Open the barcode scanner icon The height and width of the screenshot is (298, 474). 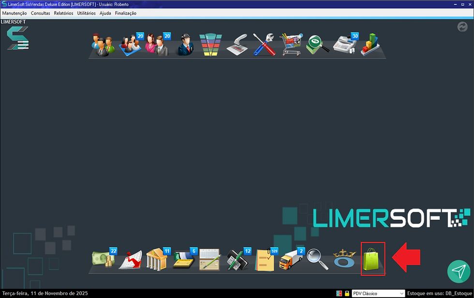point(237,45)
